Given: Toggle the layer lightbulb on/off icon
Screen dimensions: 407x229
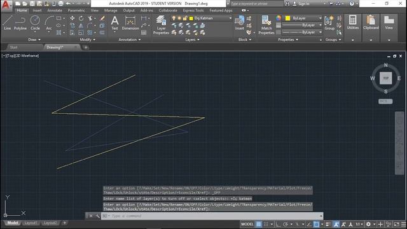Looking at the screenshot, I should tap(174, 18).
